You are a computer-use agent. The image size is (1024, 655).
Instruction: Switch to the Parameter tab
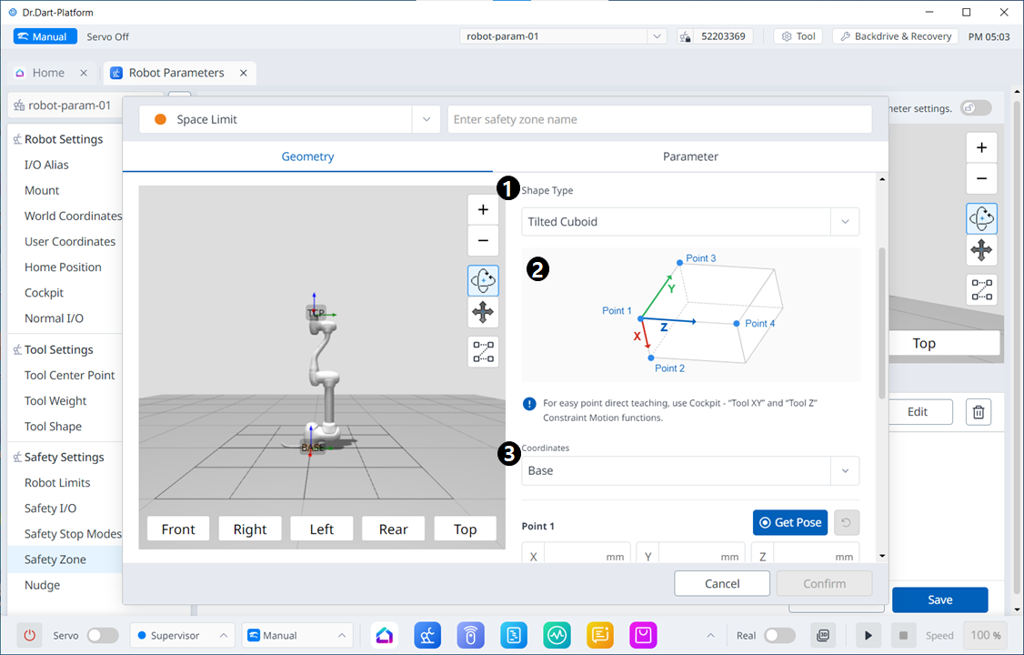click(690, 156)
